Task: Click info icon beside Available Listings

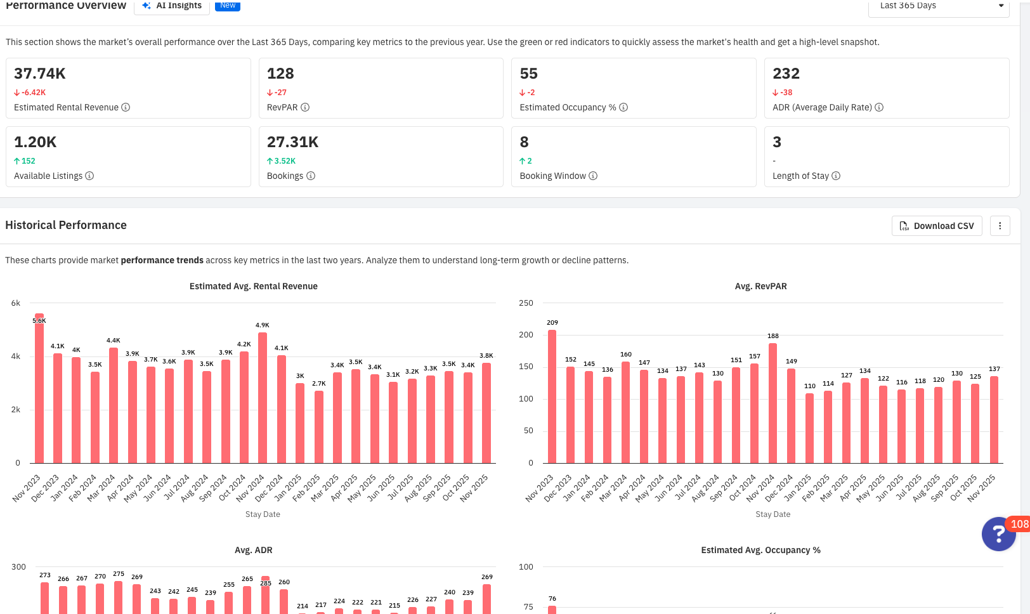Action: pos(89,176)
